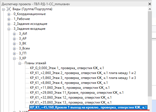
Task: Select the 3_АР tree item
Action: [23, 39]
